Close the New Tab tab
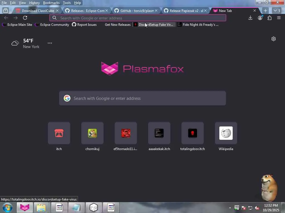The width and height of the screenshot is (285, 213). [x=255, y=11]
